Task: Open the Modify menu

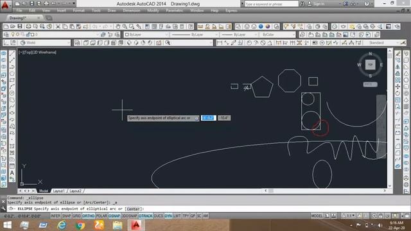Action: click(153, 10)
